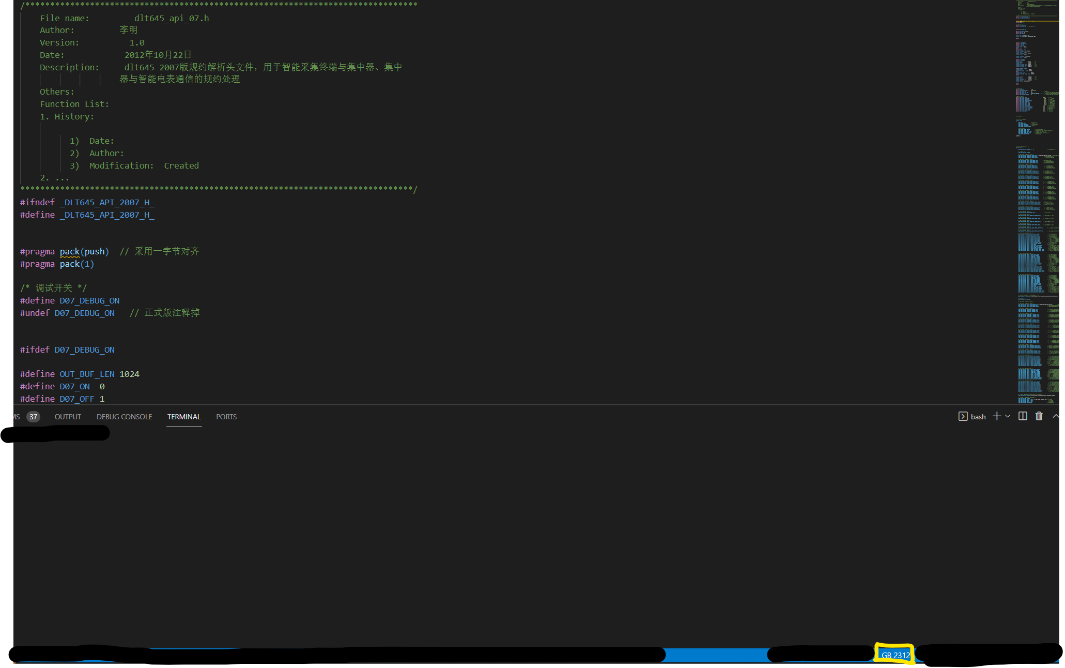Click the blue status bar progress strip

718,655
